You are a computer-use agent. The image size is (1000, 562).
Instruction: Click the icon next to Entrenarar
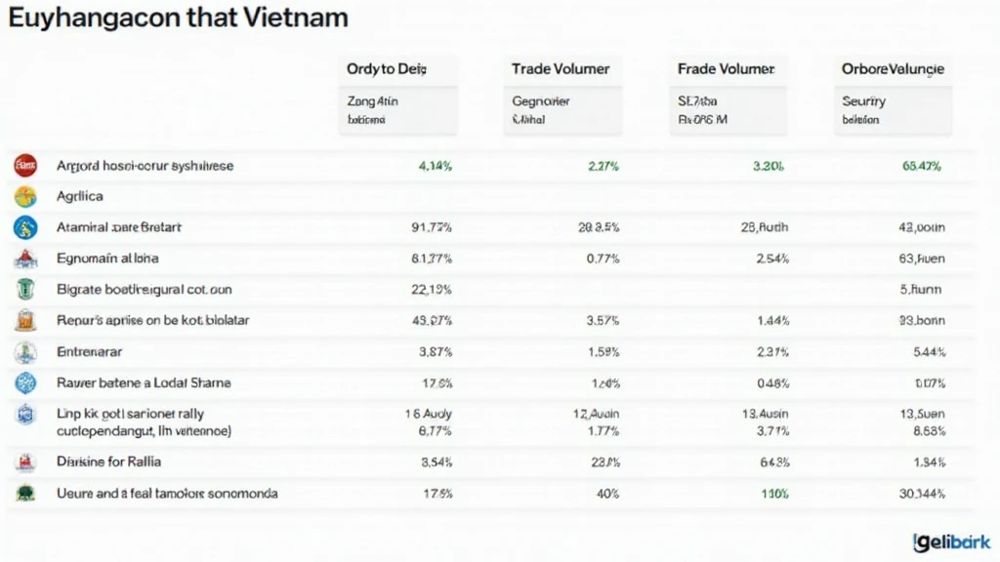pos(25,351)
